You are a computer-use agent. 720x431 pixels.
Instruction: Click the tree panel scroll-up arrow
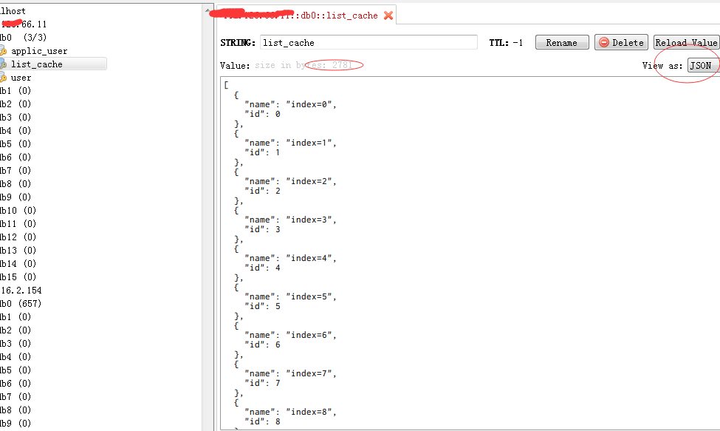(x=208, y=10)
